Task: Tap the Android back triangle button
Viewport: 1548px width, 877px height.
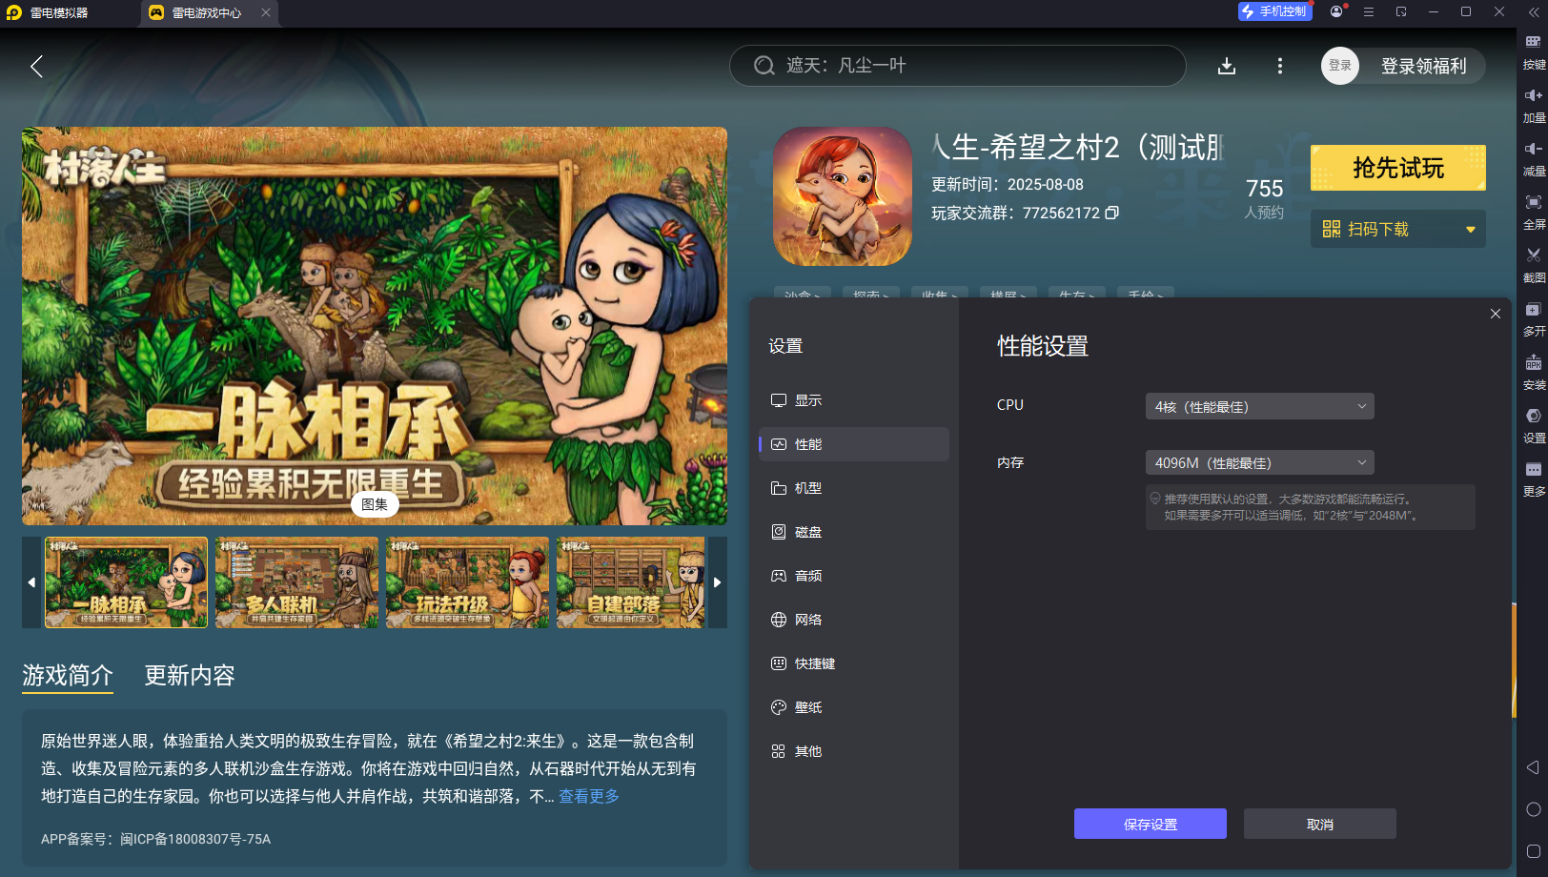Action: click(1533, 767)
